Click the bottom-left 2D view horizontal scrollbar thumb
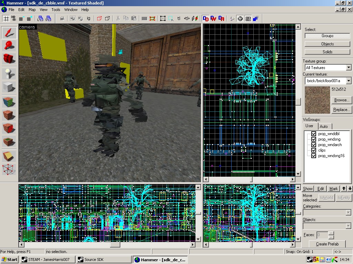The image size is (353, 264). click(115, 244)
